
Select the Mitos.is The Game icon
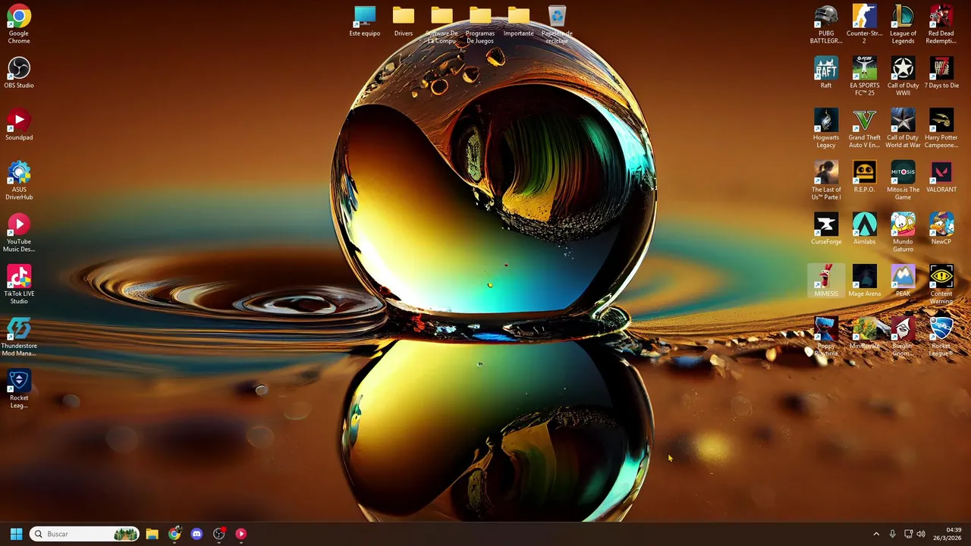(903, 180)
